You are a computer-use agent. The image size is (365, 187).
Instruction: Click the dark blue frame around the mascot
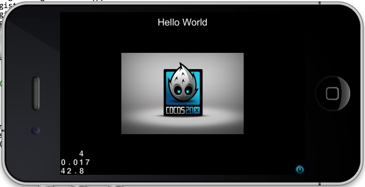click(x=183, y=92)
